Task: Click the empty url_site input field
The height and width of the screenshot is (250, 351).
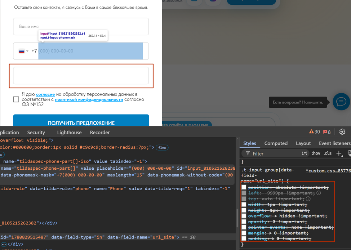Action: pyautogui.click(x=81, y=75)
